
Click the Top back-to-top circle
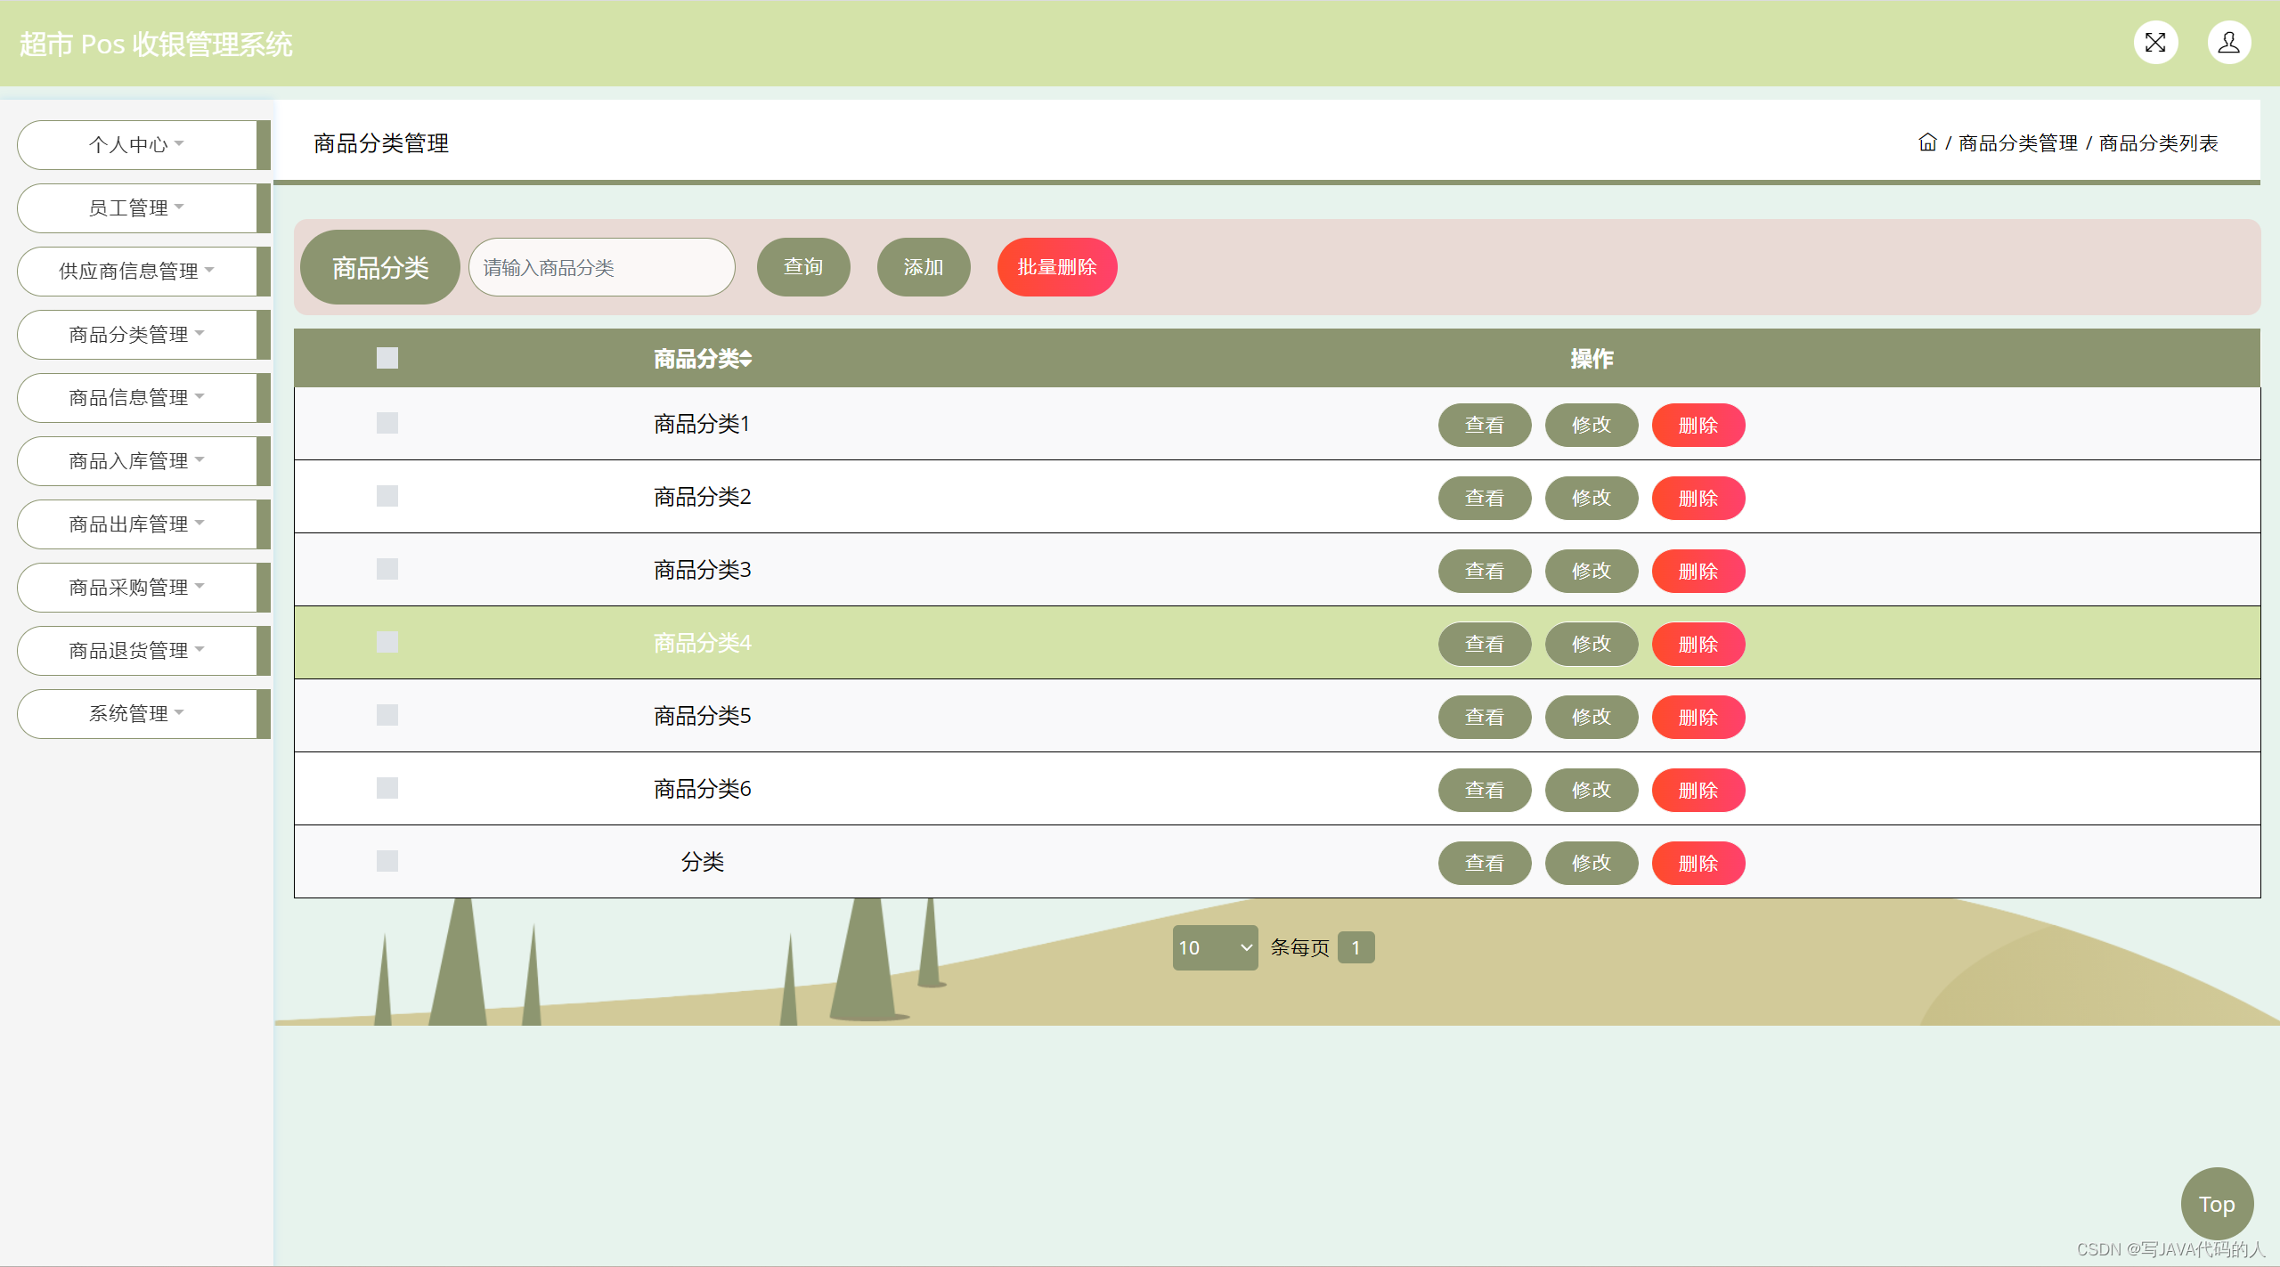[x=2217, y=1204]
